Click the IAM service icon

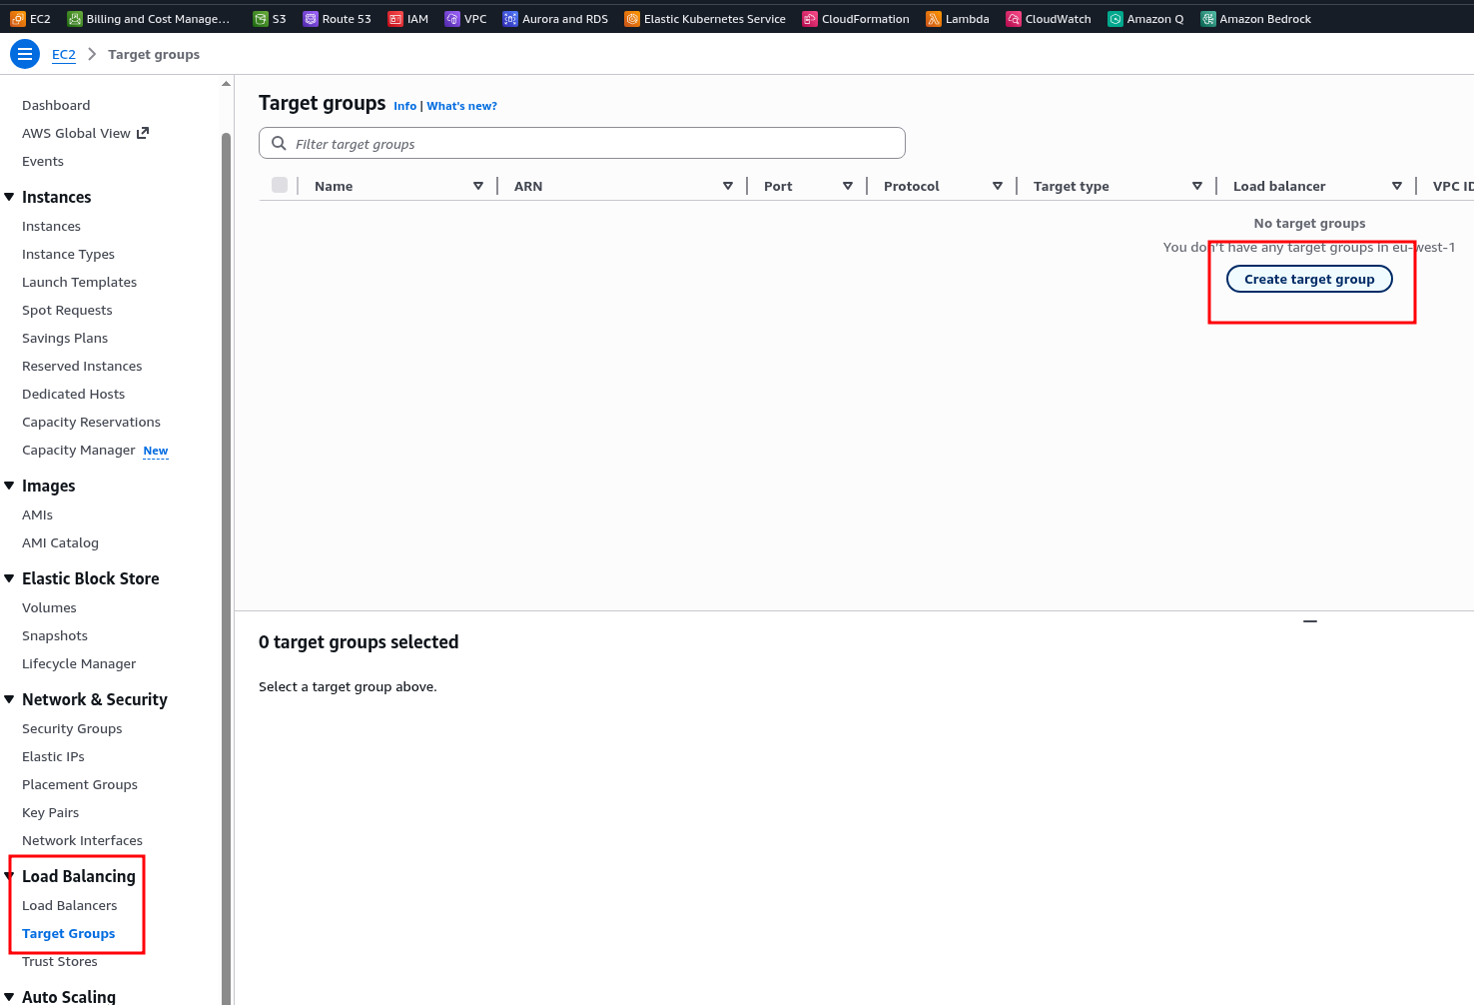395,19
